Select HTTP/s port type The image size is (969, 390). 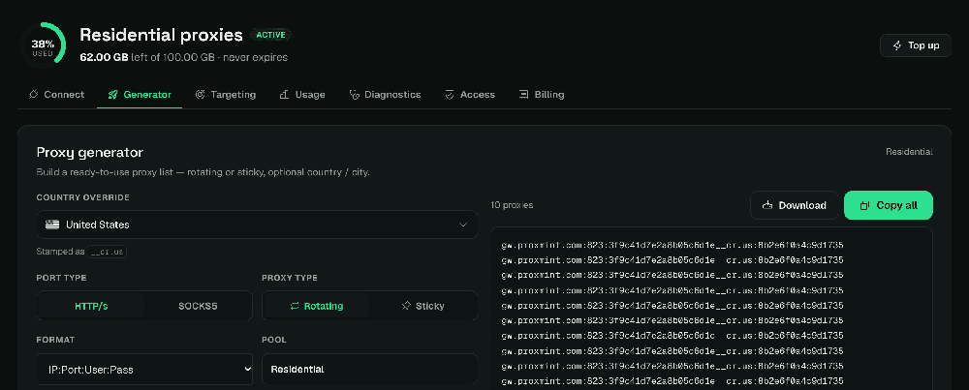(91, 306)
